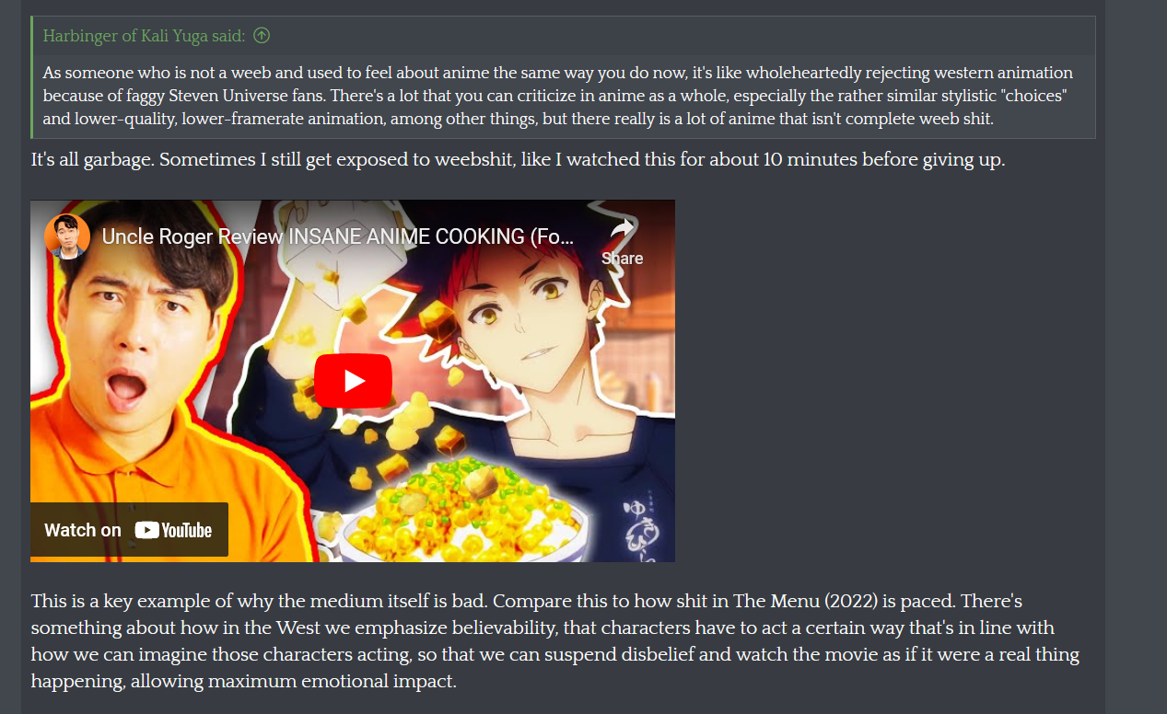Click the Watch on text label
The image size is (1167, 714).
(x=83, y=530)
